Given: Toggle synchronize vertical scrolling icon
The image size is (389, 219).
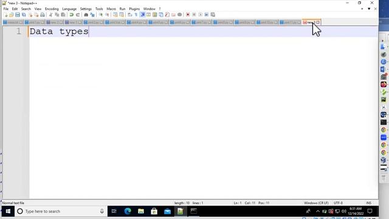Looking at the screenshot, I should pos(115,15).
